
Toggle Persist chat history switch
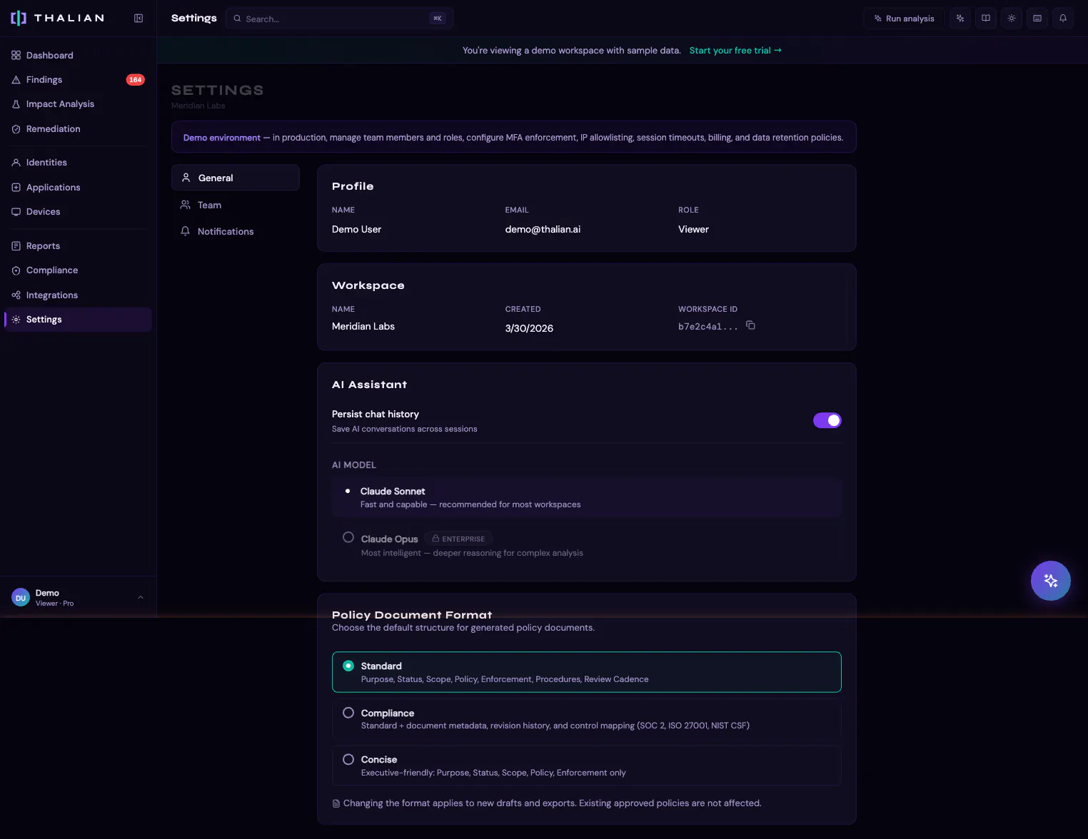point(827,420)
